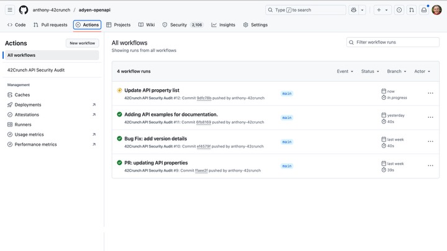The width and height of the screenshot is (447, 251).
Task: Open the Update API property list run
Action: (x=151, y=90)
